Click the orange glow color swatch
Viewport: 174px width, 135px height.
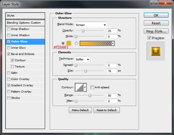(x=69, y=43)
